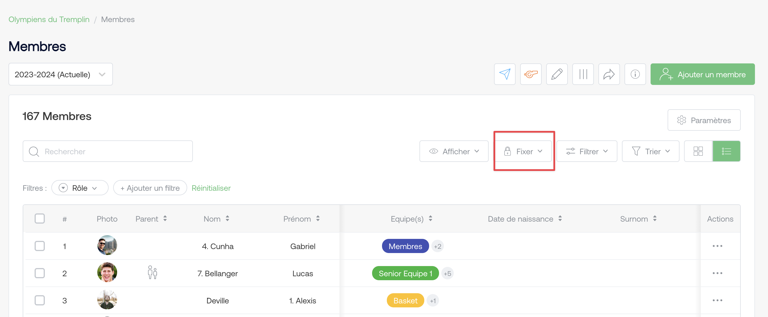Check the box for row 2 Bellanger
This screenshot has width=768, height=317.
40,273
